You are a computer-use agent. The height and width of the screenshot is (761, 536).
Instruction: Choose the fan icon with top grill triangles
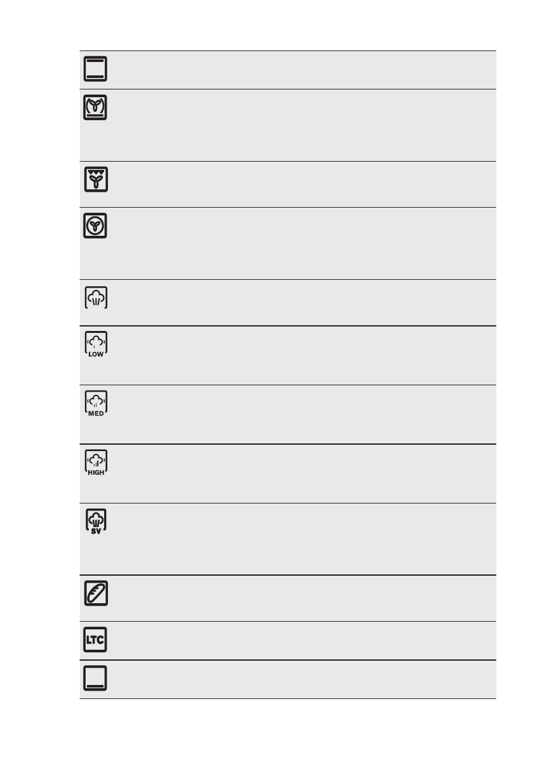pos(95,179)
